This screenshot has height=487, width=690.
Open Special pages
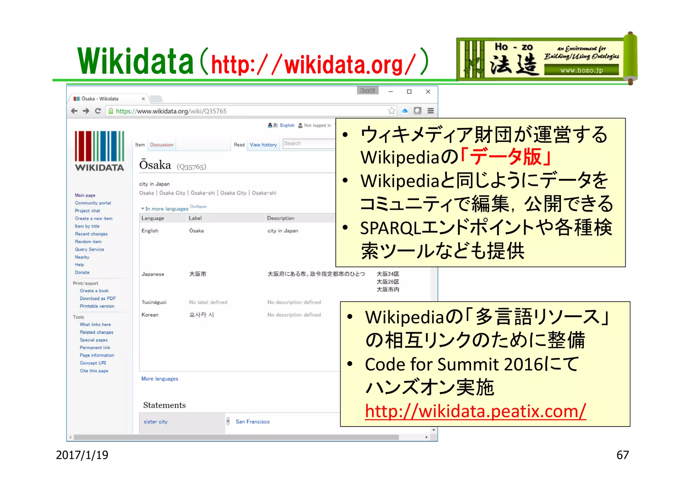click(94, 340)
